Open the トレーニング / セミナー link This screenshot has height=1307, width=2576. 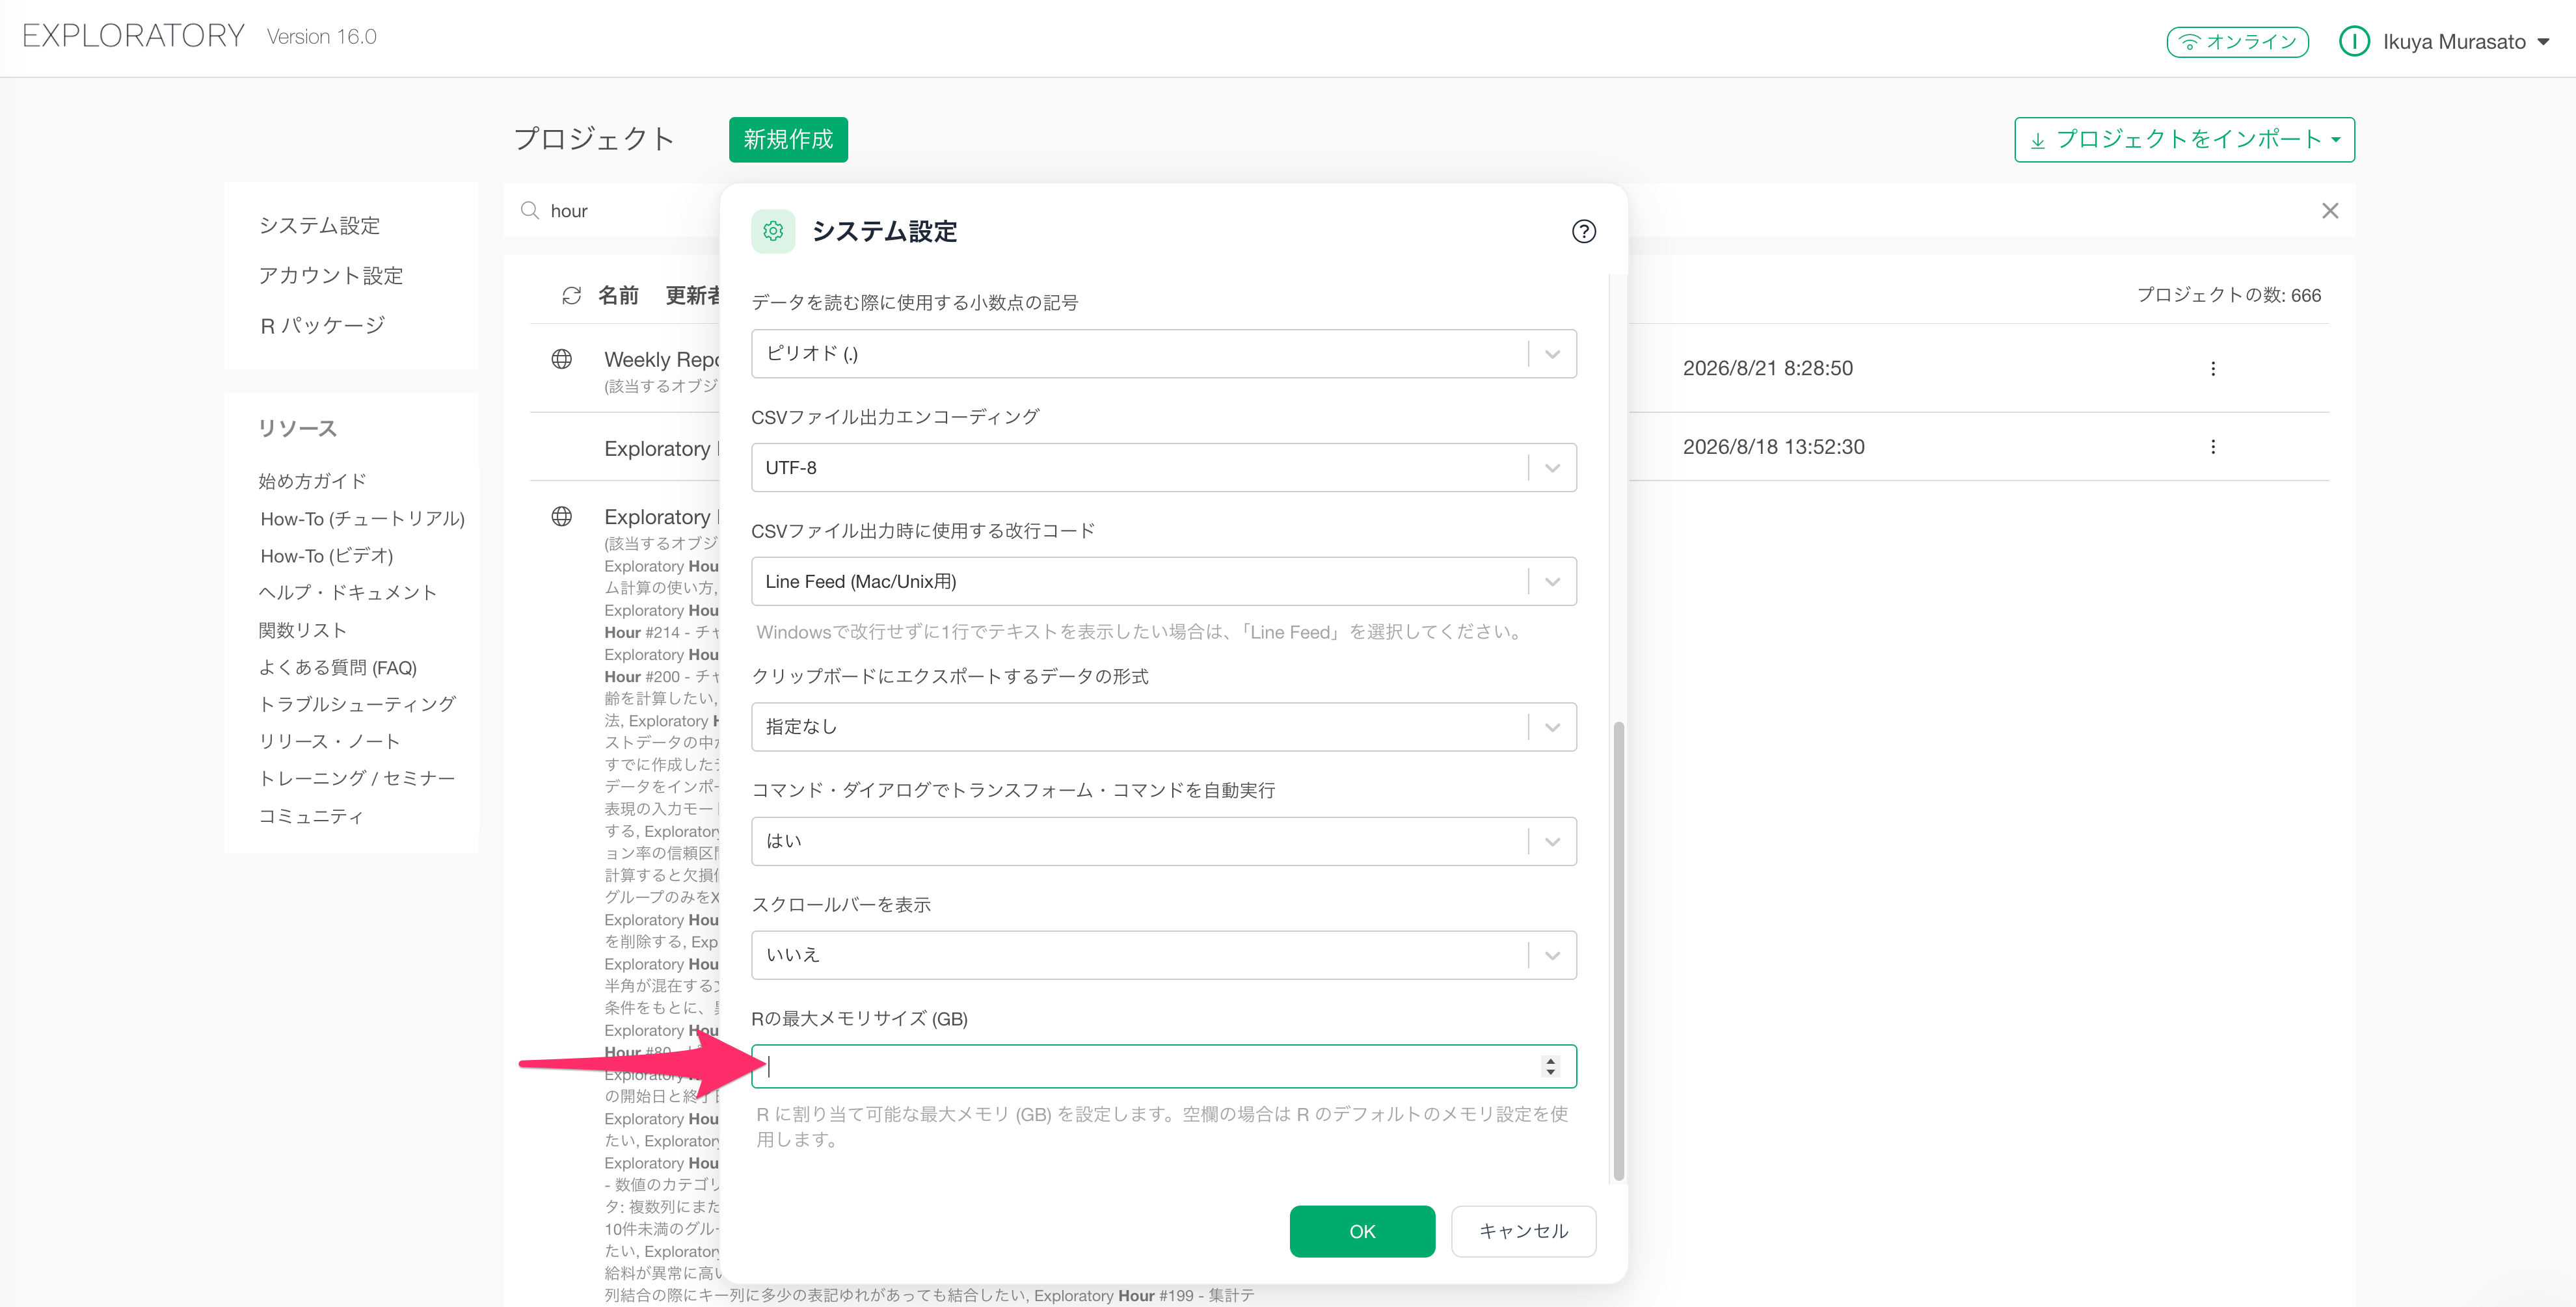357,778
